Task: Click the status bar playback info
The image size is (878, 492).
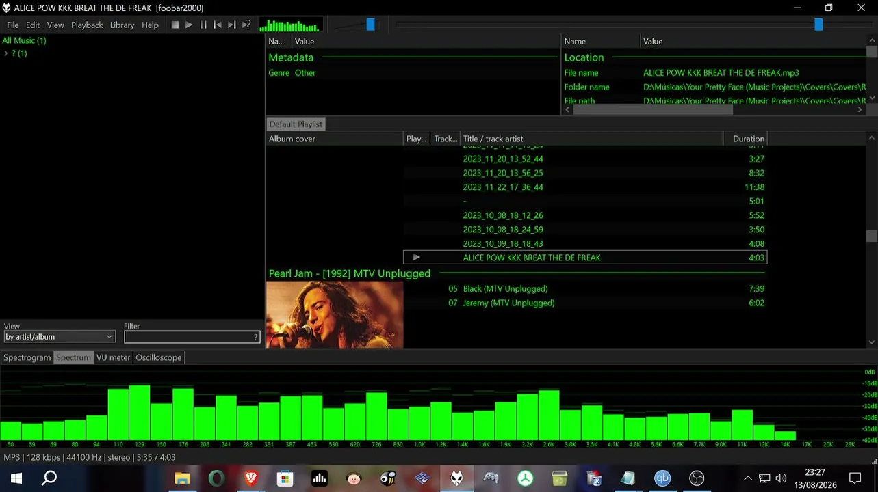Action: (90, 457)
